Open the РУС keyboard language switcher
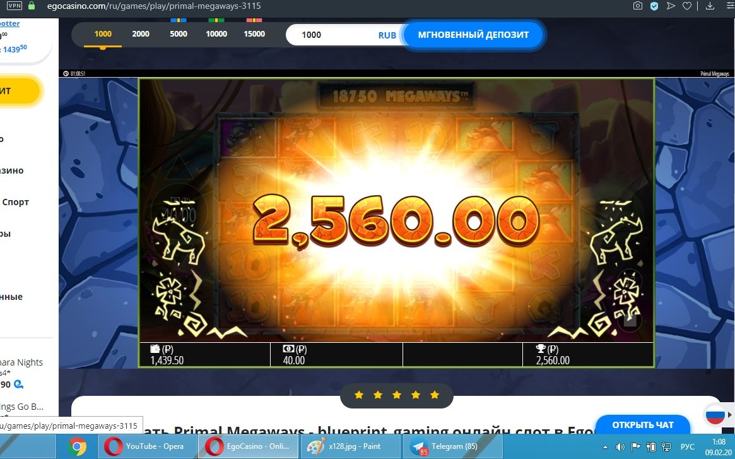This screenshot has height=459, width=735. pos(688,447)
